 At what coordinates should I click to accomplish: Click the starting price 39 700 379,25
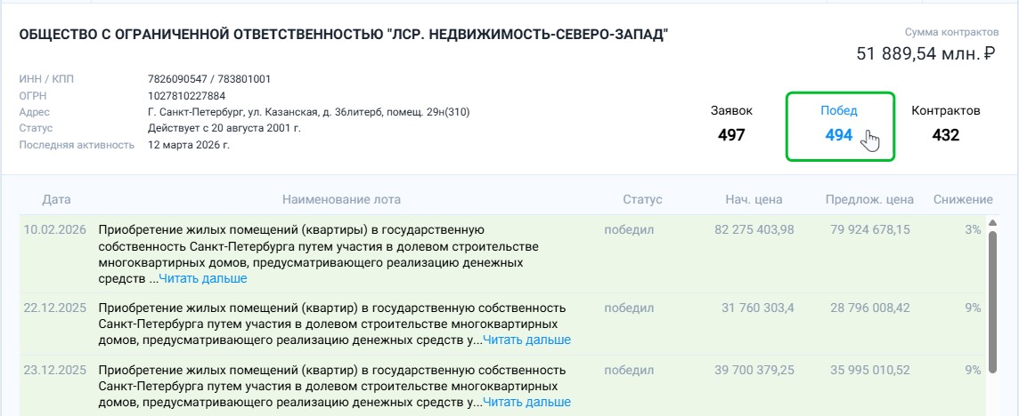tap(754, 370)
